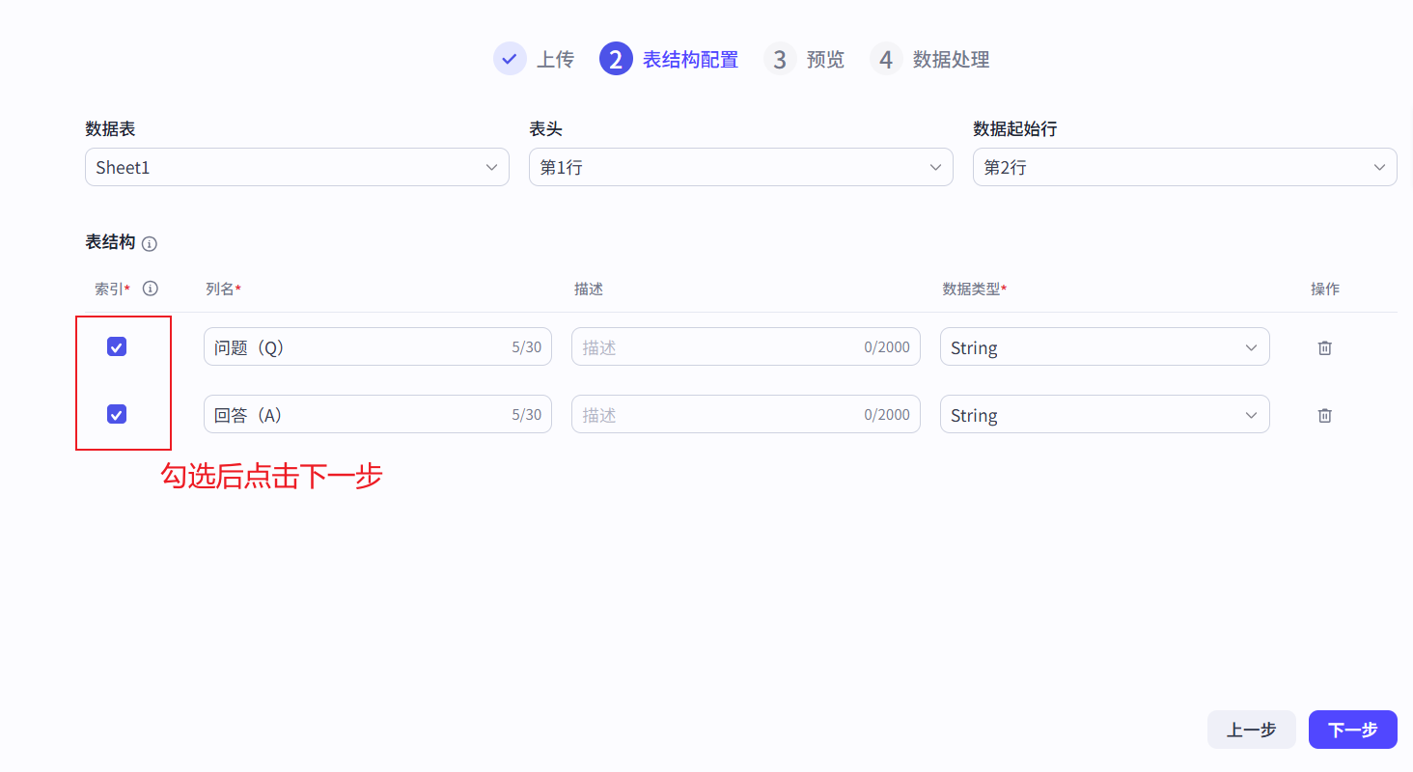
Task: Click the numbered badge for step 表结构配置
Action: coord(616,59)
